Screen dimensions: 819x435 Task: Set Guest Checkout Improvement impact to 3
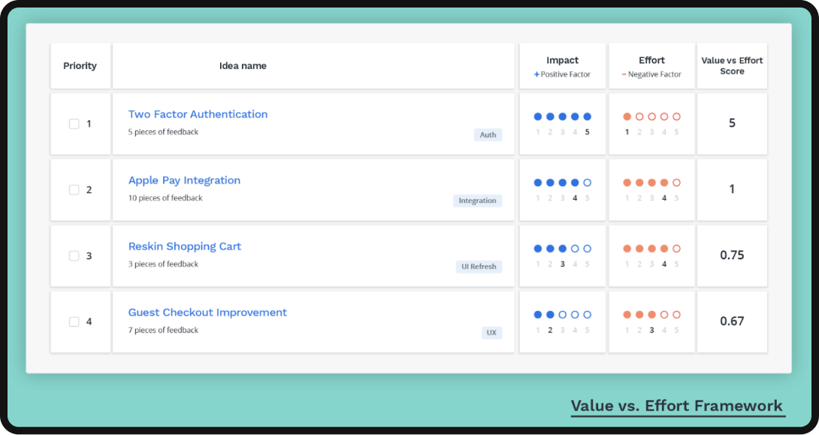(563, 315)
